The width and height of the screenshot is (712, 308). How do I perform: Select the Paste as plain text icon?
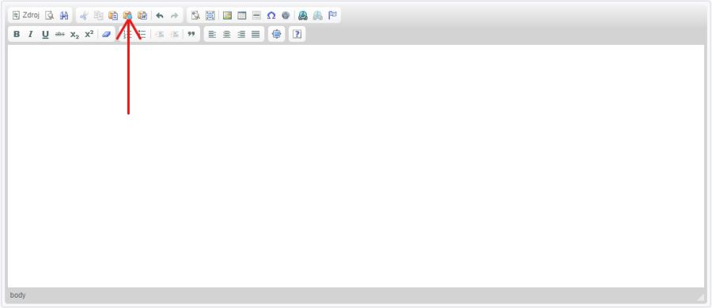127,16
